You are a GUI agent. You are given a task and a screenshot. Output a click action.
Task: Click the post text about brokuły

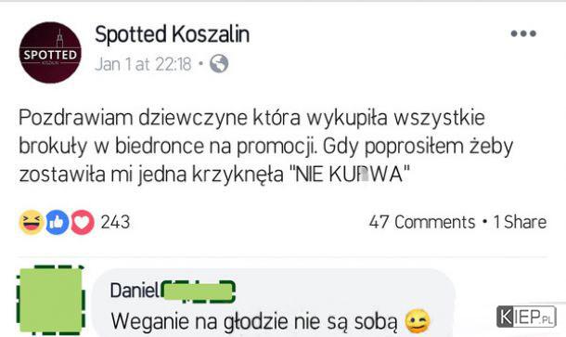pos(266,146)
